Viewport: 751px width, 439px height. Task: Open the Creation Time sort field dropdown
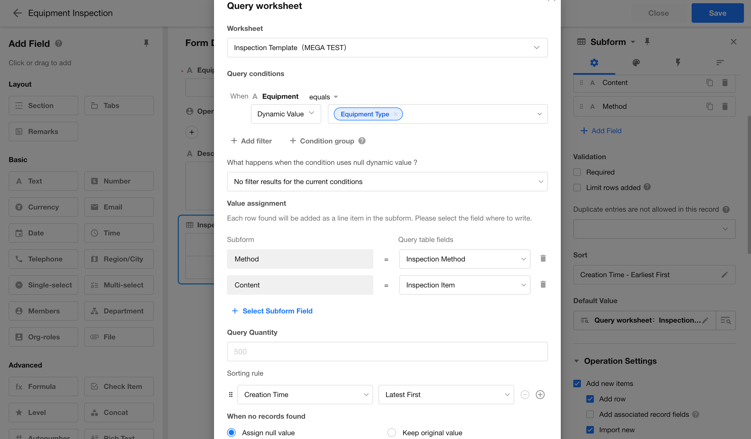click(305, 394)
